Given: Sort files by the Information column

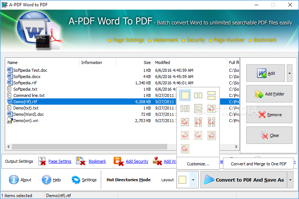Looking at the screenshot, I should [x=97, y=63].
